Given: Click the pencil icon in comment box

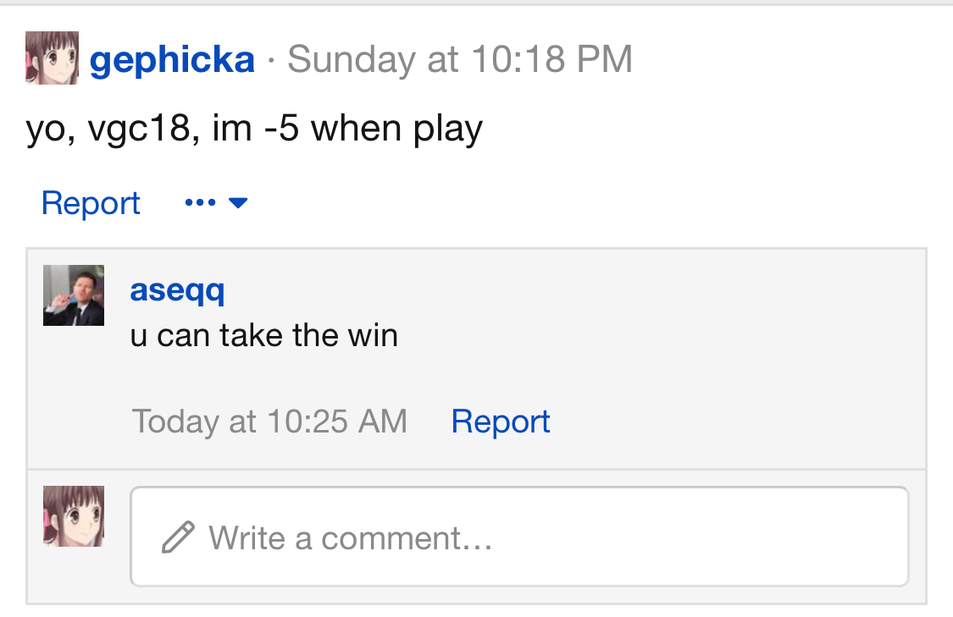Looking at the screenshot, I should (x=178, y=537).
